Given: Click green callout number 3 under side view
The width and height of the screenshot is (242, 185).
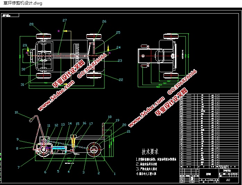Looking at the screenshot, I should [83, 173].
